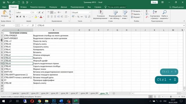The width and height of the screenshot is (186, 104).
Task: Open Word from the taskbar
Action: point(61,101)
